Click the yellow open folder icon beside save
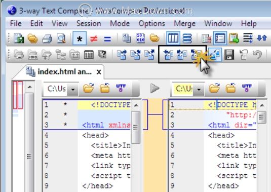This screenshot has height=192, width=271. pos(32,38)
